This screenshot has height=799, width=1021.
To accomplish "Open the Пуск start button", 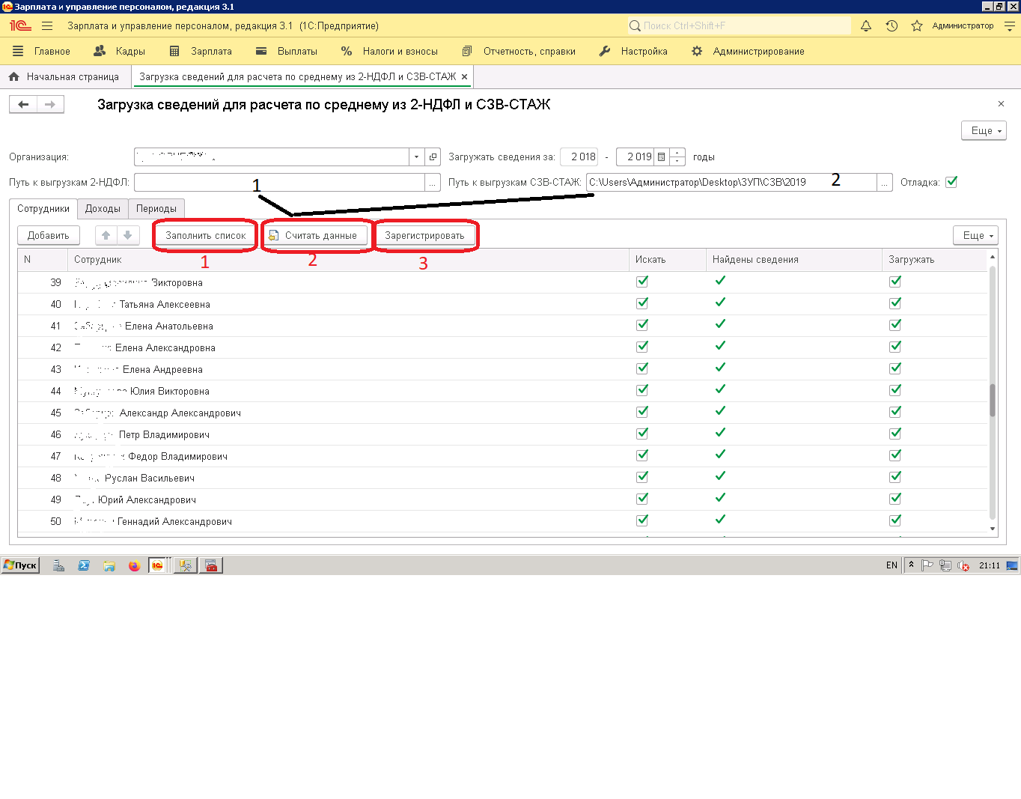I will pyautogui.click(x=20, y=565).
